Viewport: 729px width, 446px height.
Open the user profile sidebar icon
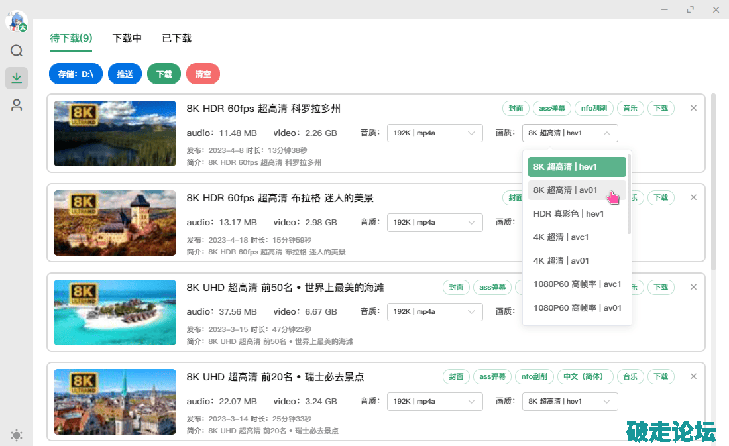point(17,105)
